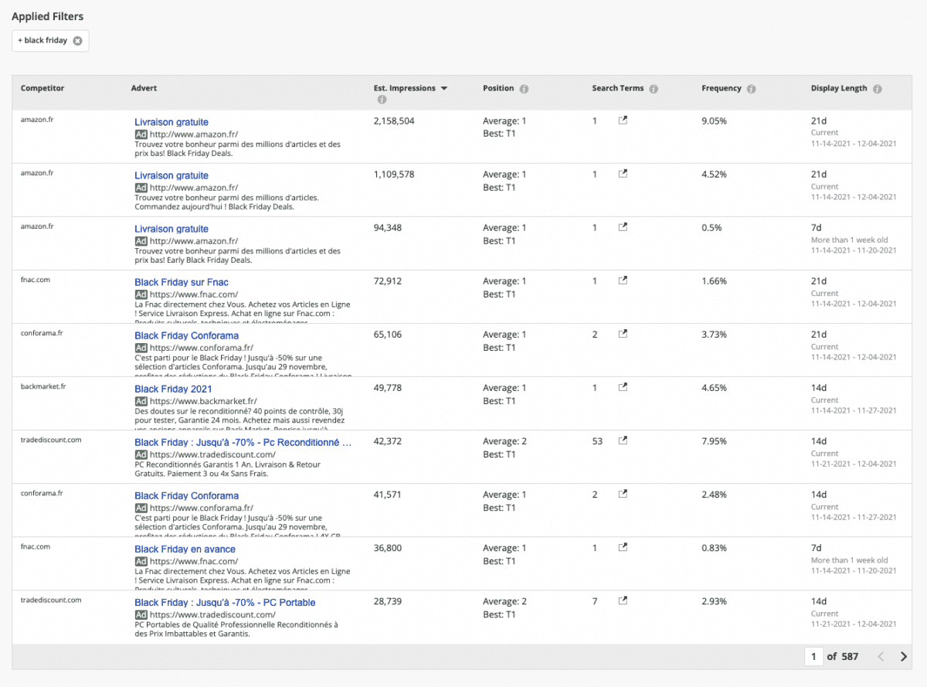Click the 2.93% frequency value
Viewport: 927px width, 687px height.
tap(714, 601)
